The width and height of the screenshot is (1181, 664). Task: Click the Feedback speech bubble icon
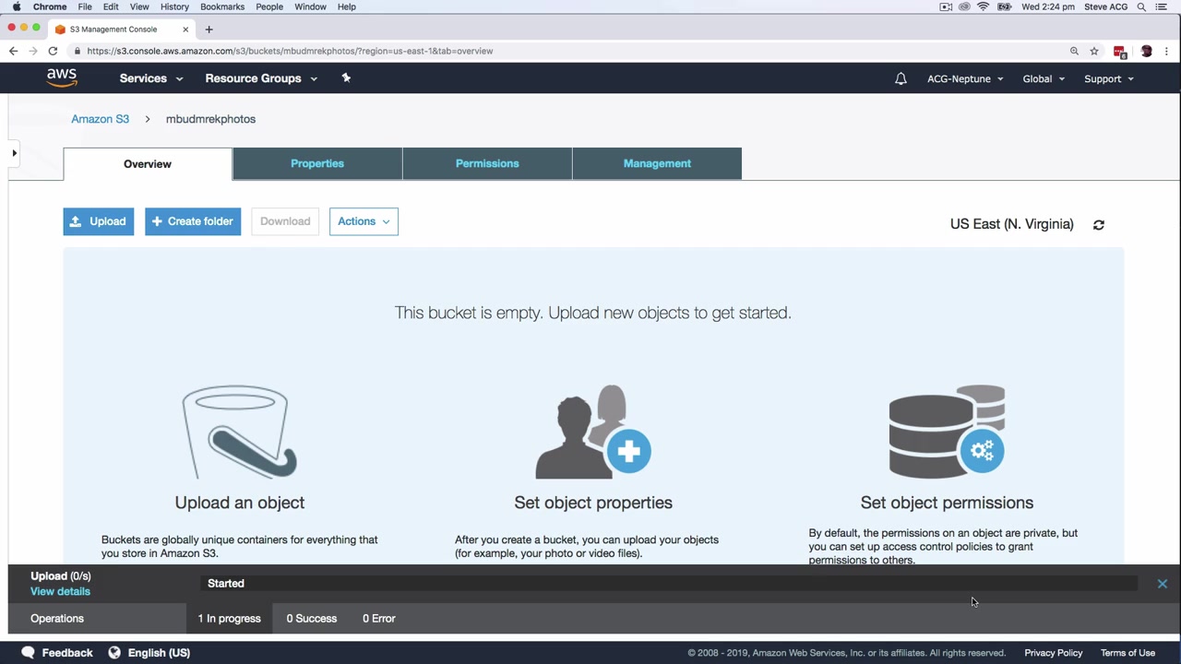tap(28, 652)
